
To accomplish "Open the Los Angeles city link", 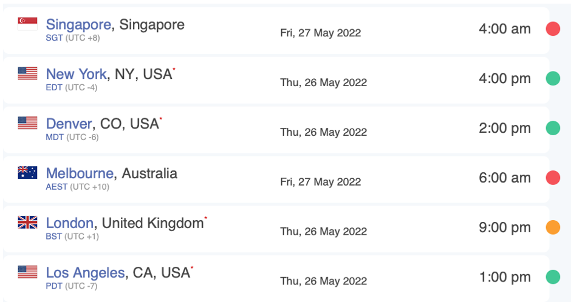I will (x=85, y=273).
